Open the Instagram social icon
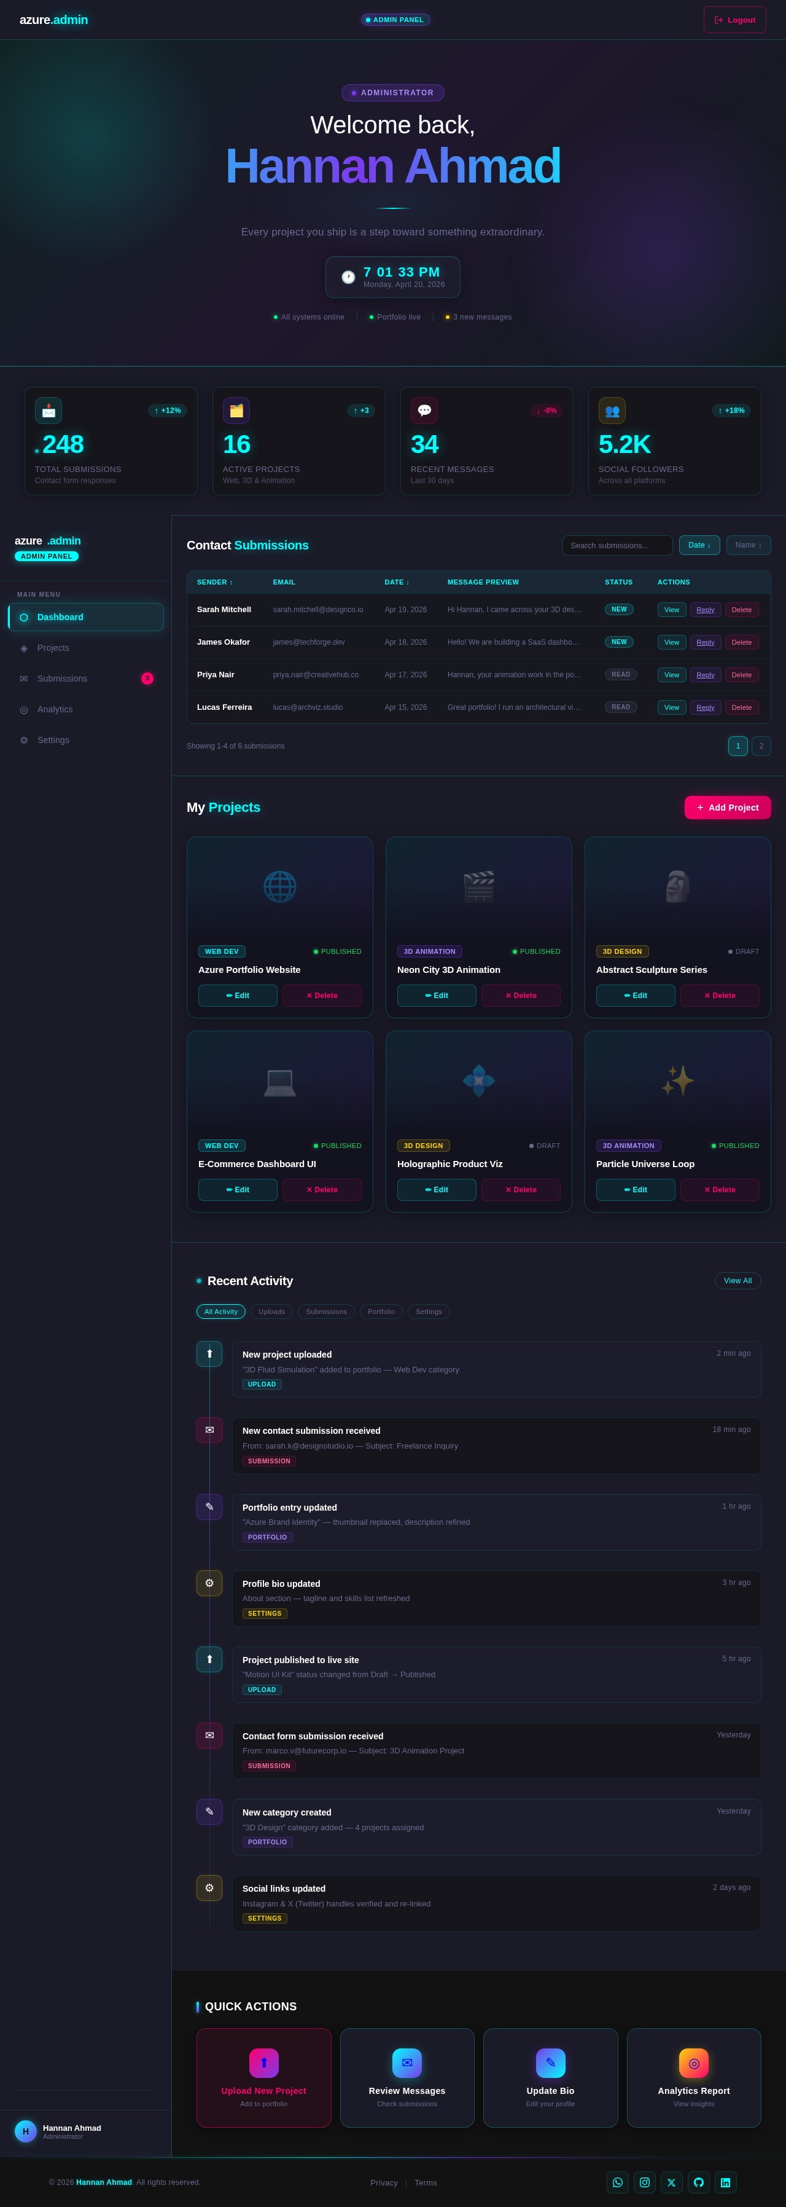The image size is (786, 2207). tap(645, 2182)
